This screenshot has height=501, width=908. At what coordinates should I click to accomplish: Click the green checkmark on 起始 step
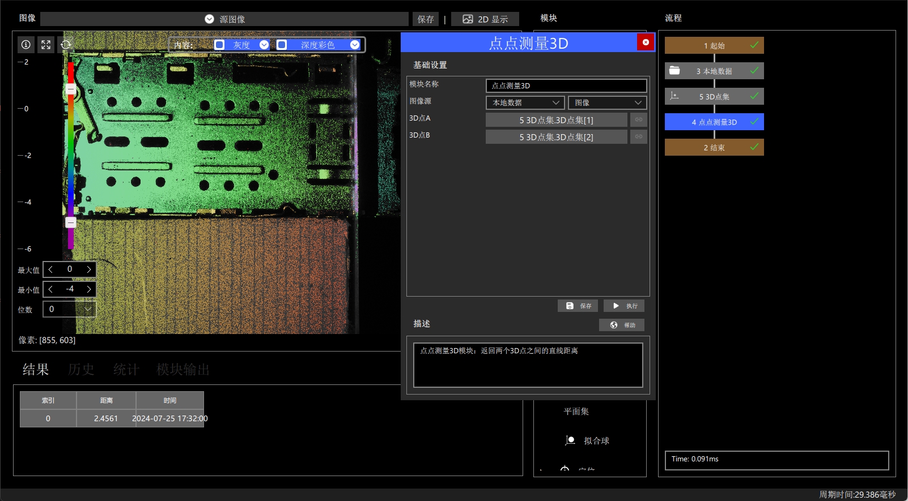[x=754, y=45]
